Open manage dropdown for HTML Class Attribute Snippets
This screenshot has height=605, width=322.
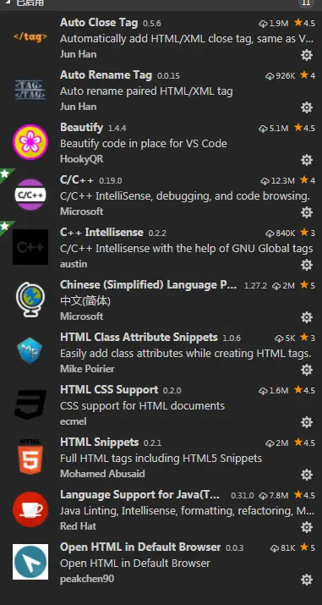tap(307, 370)
